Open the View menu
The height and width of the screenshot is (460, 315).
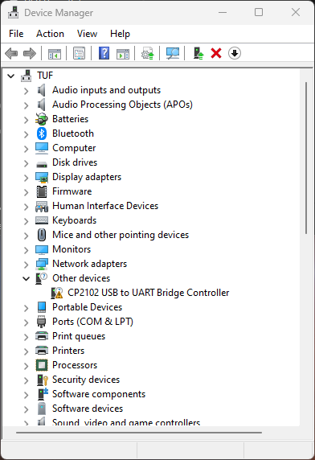pyautogui.click(x=87, y=34)
